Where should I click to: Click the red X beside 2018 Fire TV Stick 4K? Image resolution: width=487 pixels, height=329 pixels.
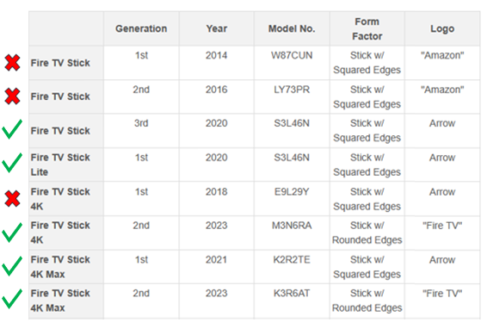click(12, 199)
